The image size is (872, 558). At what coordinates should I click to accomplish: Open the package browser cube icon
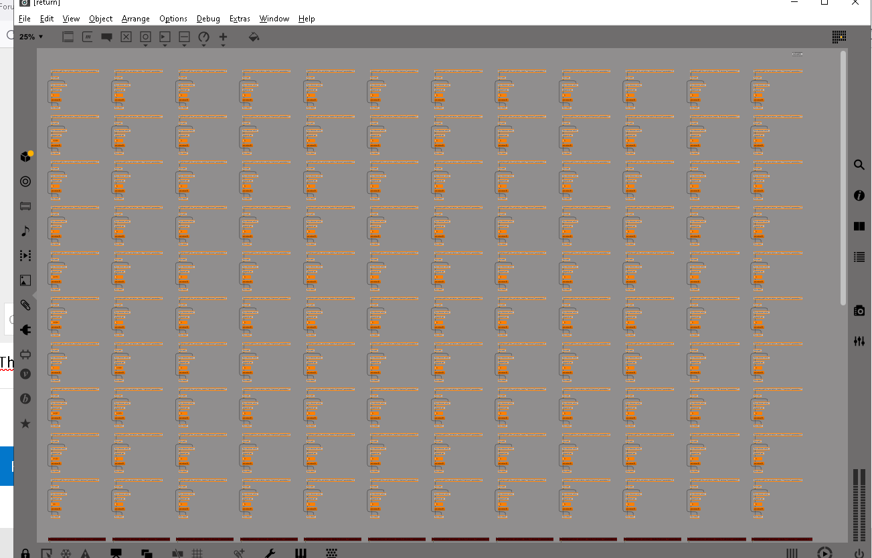coord(25,157)
